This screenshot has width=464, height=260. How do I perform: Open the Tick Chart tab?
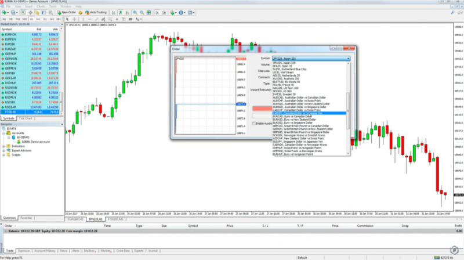pyautogui.click(x=26, y=118)
